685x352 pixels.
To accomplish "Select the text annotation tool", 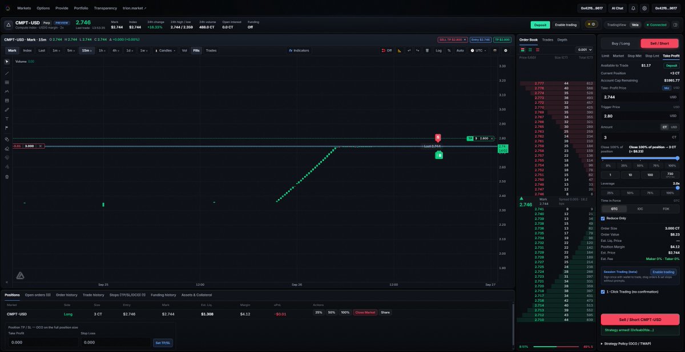I will pyautogui.click(x=7, y=119).
